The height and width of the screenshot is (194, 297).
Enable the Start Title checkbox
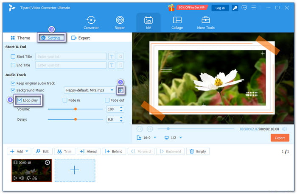(13, 56)
